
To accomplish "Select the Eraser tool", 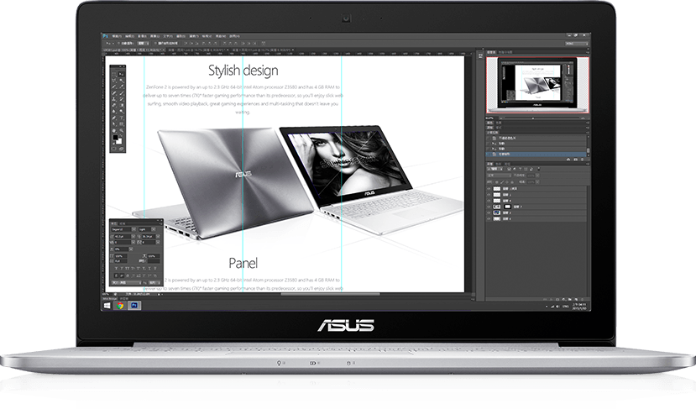I will (x=113, y=105).
